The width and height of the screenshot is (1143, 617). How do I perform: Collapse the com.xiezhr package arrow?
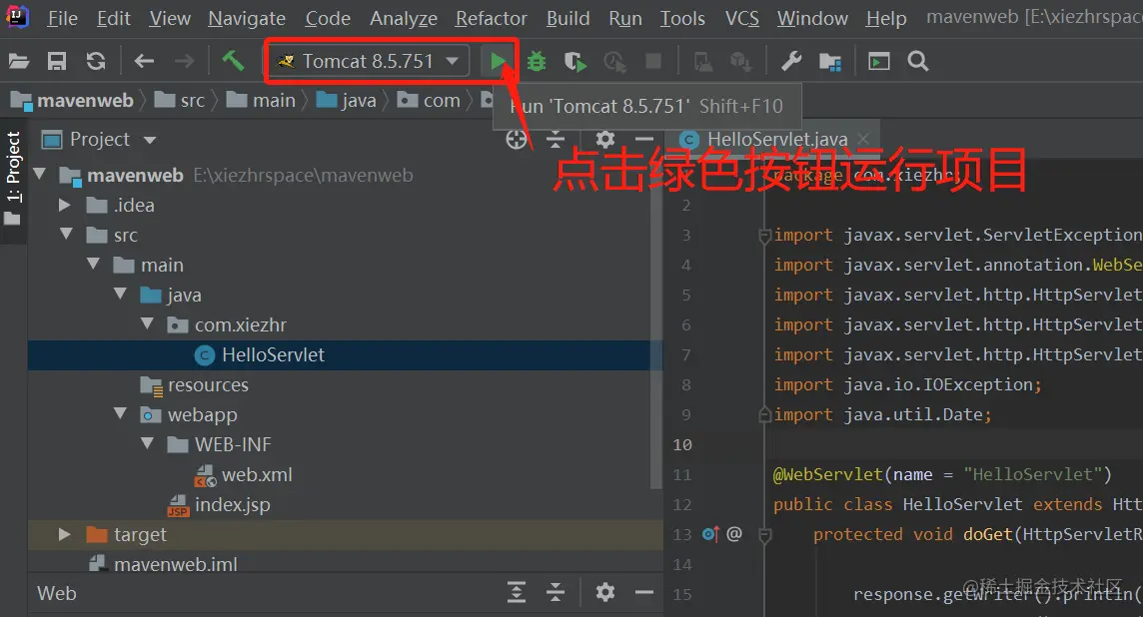[x=147, y=323]
